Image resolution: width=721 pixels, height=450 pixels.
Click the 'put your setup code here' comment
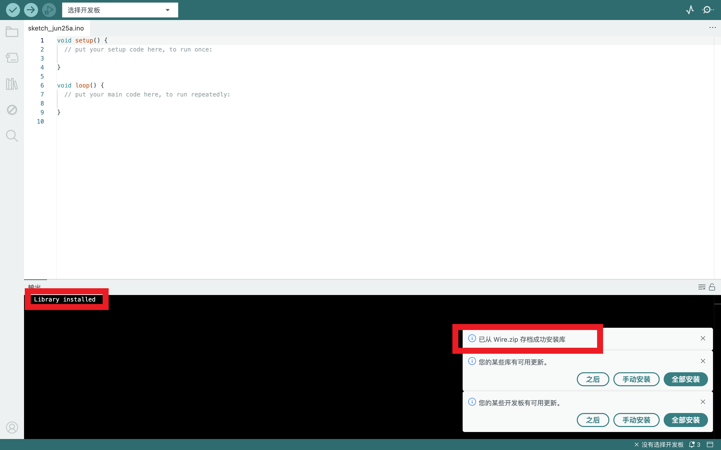[x=138, y=49]
